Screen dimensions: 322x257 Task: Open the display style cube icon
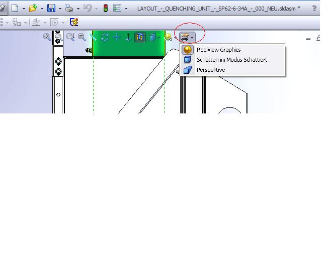pos(152,37)
